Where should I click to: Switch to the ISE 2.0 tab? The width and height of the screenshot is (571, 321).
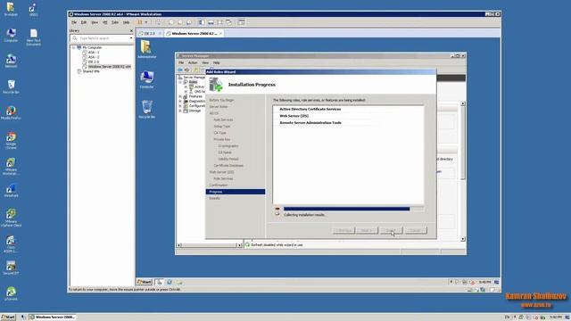pos(149,34)
